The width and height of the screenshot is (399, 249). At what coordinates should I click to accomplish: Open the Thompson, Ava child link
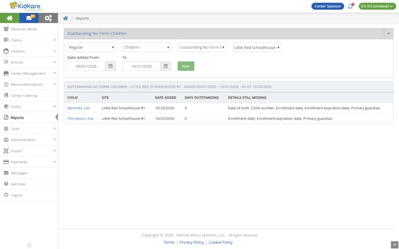(80, 119)
